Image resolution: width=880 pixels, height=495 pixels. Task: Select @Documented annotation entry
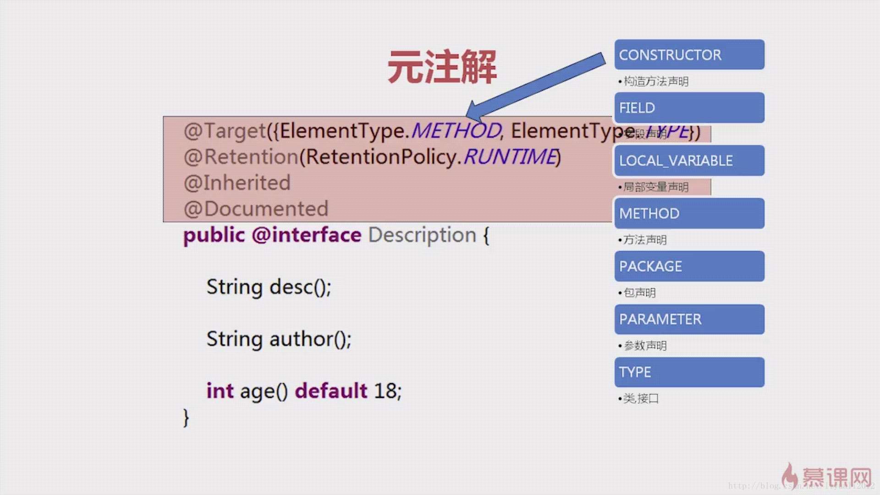255,208
